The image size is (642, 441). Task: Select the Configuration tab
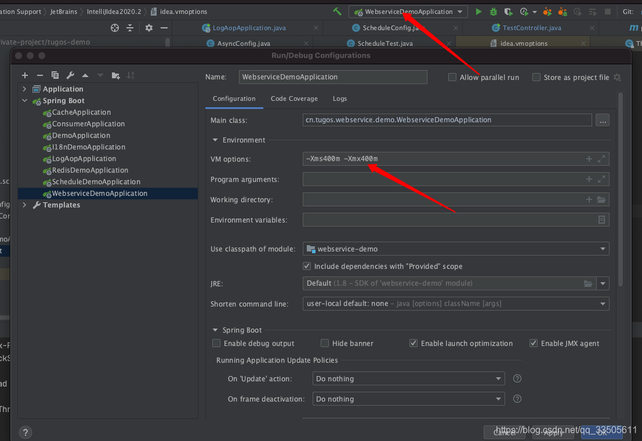tap(234, 99)
